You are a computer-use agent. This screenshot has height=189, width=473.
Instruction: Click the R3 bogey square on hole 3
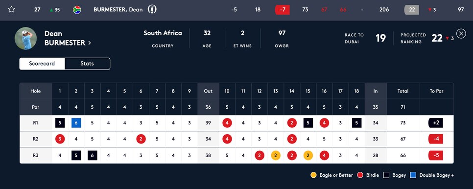pyautogui.click(x=93, y=156)
